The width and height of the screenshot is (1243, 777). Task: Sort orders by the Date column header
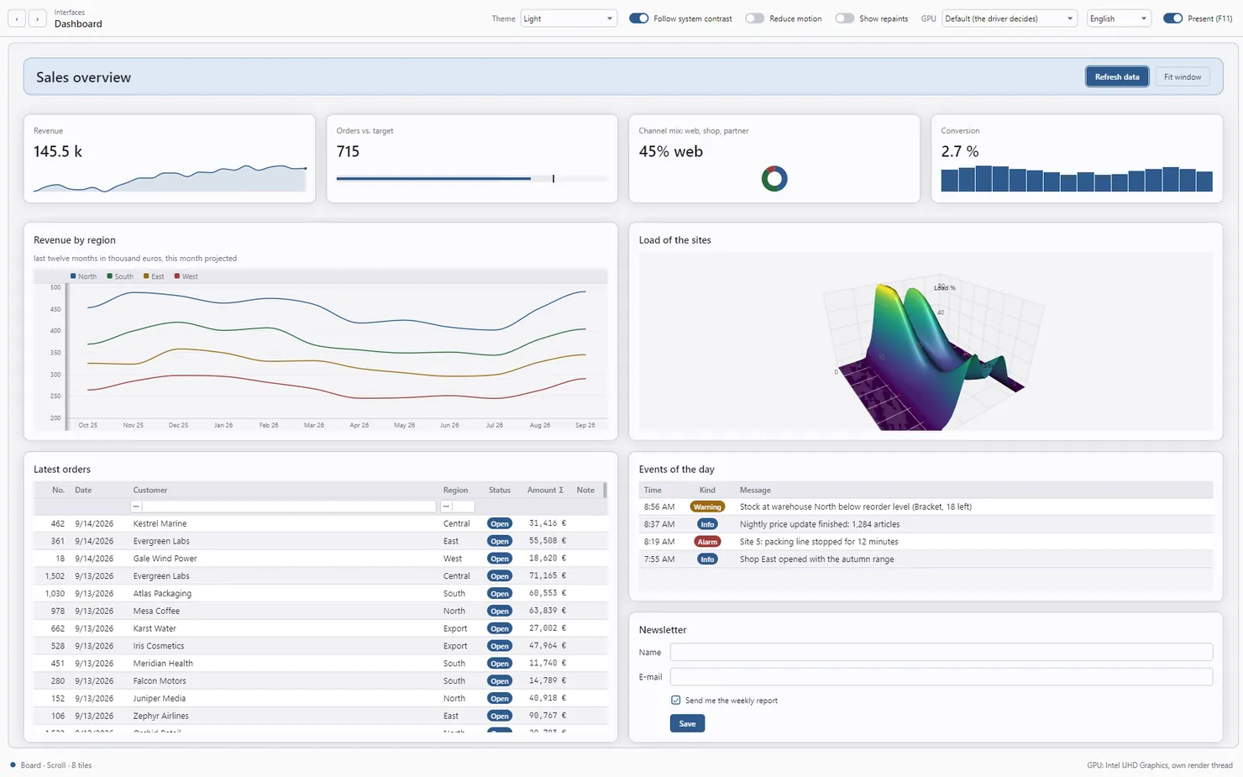83,491
